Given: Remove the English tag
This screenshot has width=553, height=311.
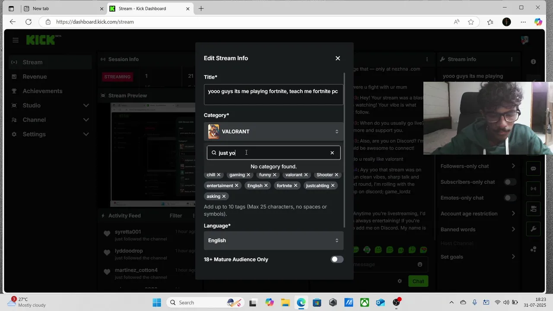Looking at the screenshot, I should 266,186.
